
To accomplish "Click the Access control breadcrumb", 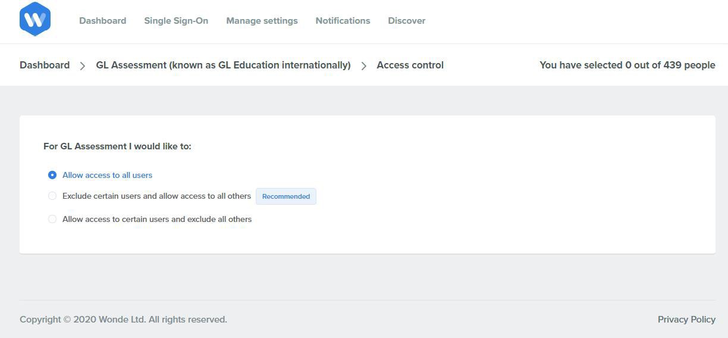I will 410,65.
